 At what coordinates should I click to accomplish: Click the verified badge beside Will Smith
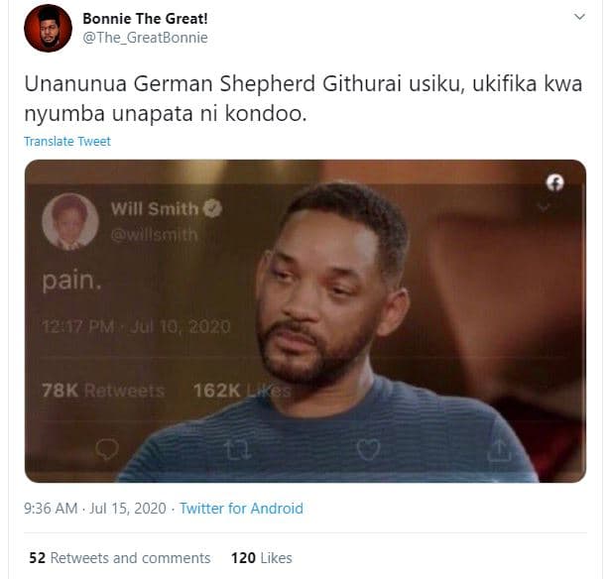pos(212,208)
